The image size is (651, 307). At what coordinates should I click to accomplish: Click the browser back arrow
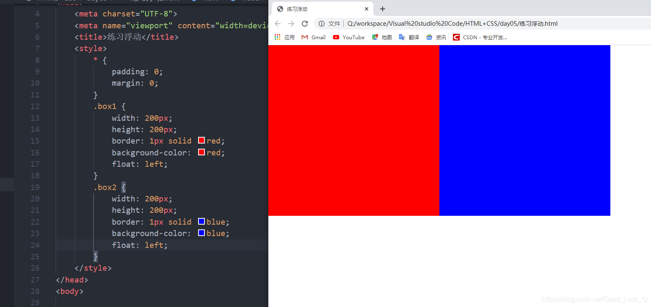pos(278,24)
